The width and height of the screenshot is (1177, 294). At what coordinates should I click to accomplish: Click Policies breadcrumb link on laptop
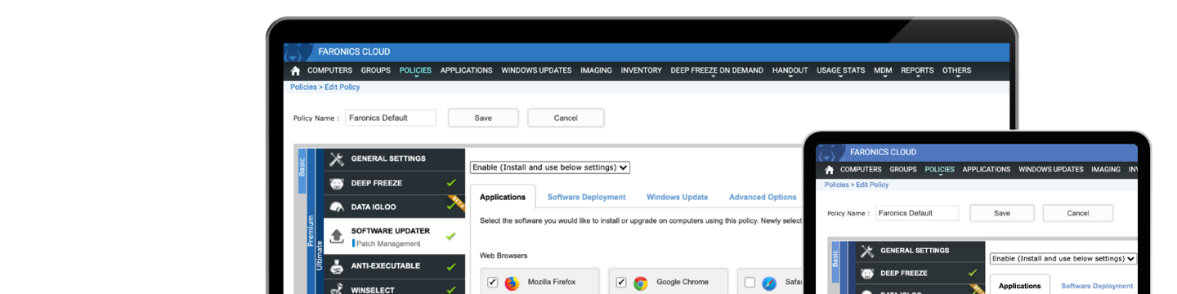pyautogui.click(x=303, y=87)
